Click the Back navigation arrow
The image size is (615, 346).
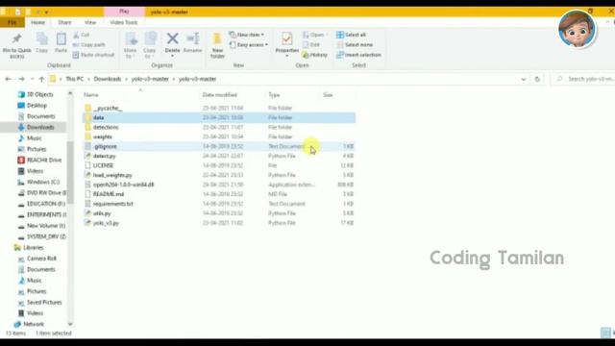point(8,79)
